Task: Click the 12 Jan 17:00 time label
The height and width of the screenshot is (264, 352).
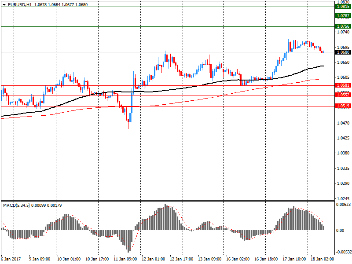Action: point(182,259)
